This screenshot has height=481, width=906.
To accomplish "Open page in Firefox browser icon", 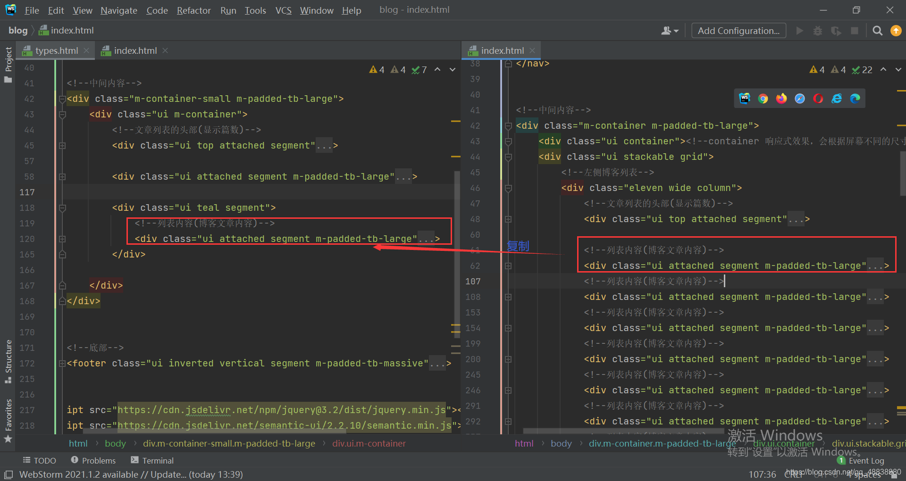I will [x=781, y=98].
